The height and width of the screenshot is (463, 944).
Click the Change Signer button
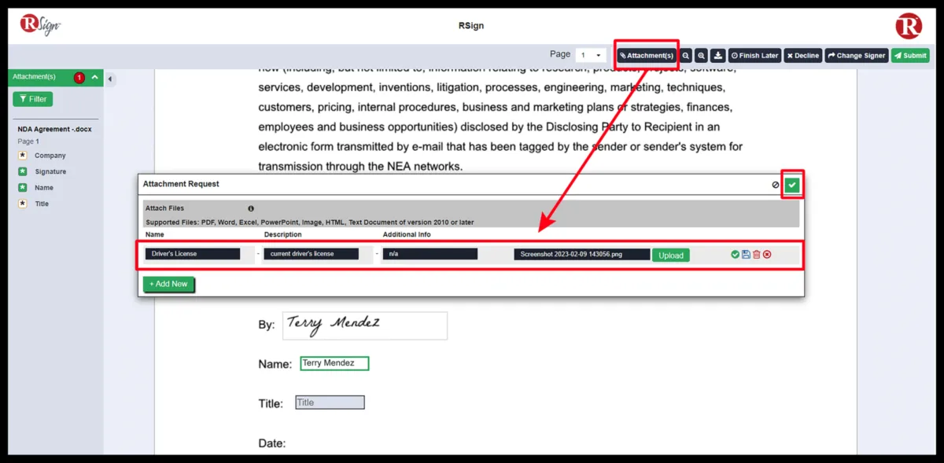click(857, 56)
